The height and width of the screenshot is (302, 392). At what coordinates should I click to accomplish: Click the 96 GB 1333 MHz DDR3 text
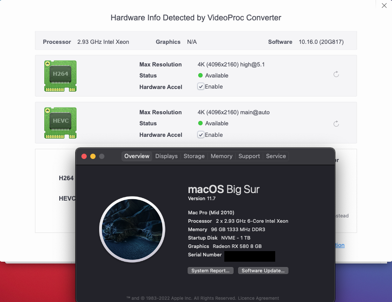(238, 229)
